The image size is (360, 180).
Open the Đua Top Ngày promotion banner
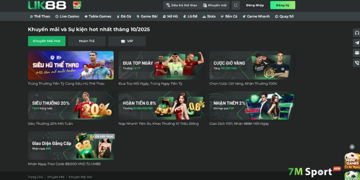coord(162,65)
